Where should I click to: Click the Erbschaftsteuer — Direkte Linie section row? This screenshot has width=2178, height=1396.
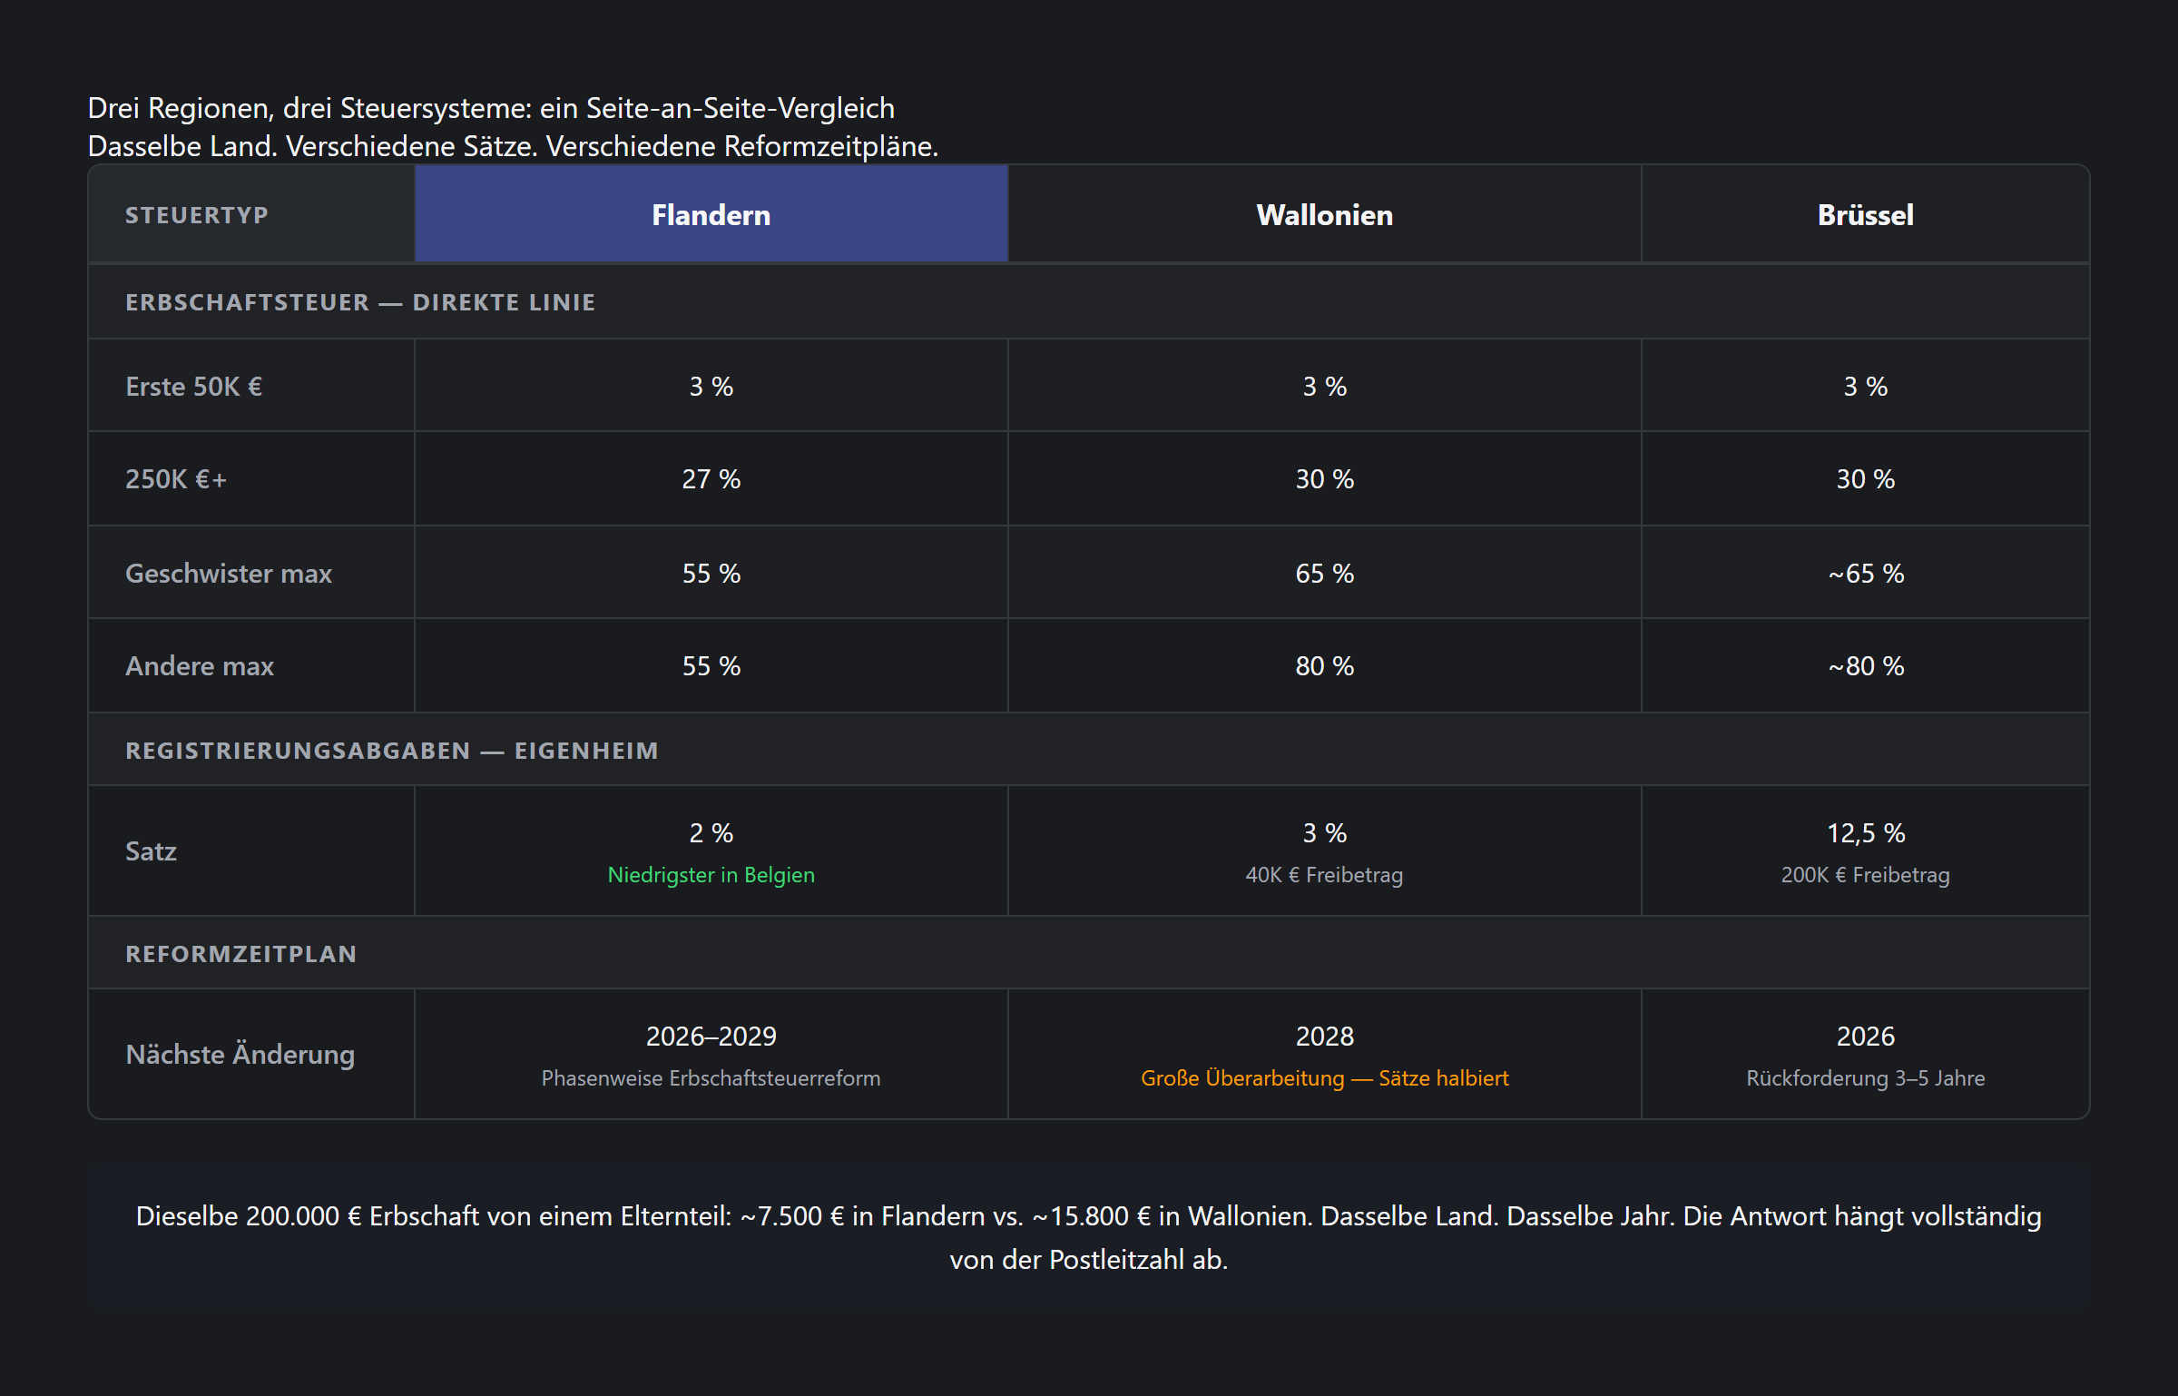[x=360, y=302]
